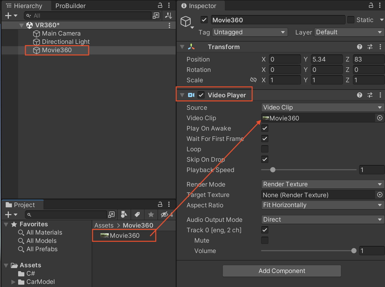Open Video Player help reference icon
Screen dimensions: 385x287
(x=359, y=95)
